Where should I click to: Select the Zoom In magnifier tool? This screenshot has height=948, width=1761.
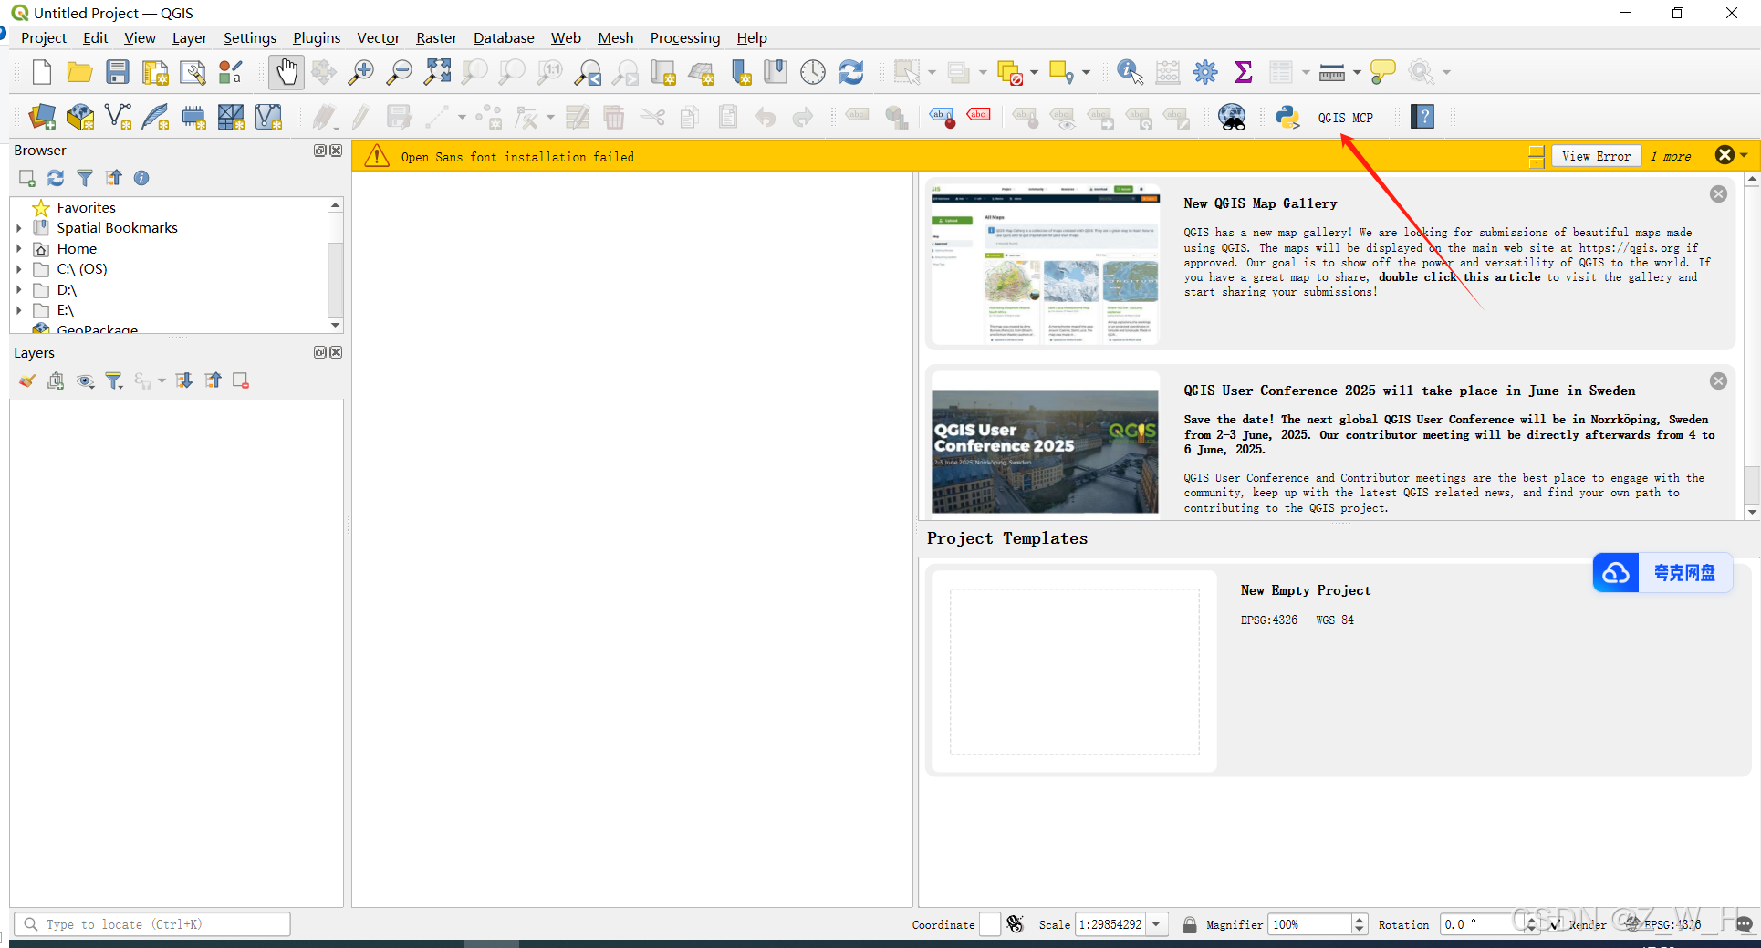click(x=361, y=72)
